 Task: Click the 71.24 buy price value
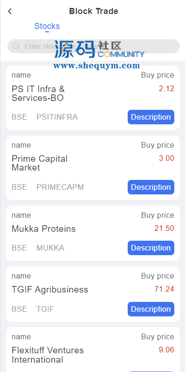164,289
